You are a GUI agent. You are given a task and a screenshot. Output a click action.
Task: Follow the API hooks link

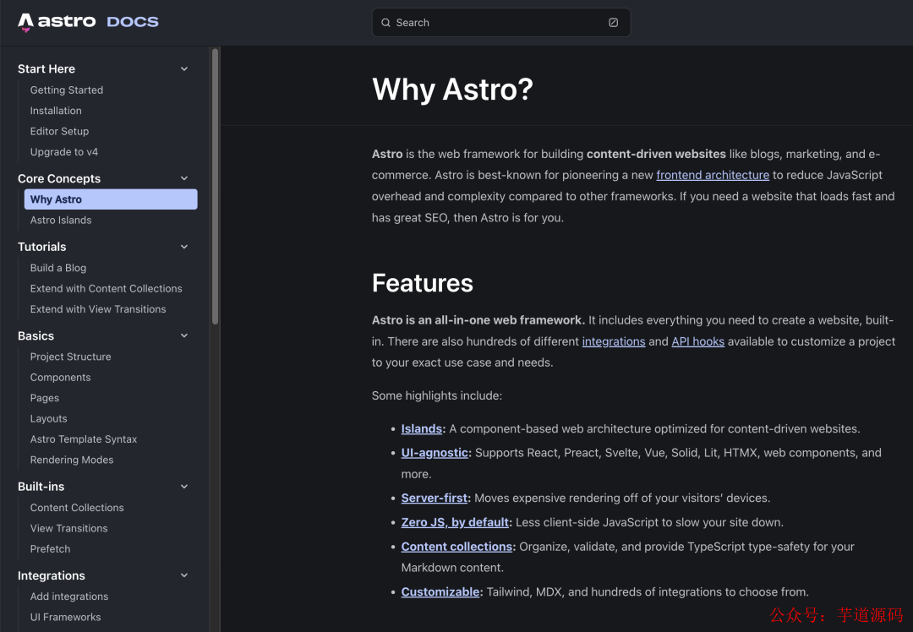[697, 341]
